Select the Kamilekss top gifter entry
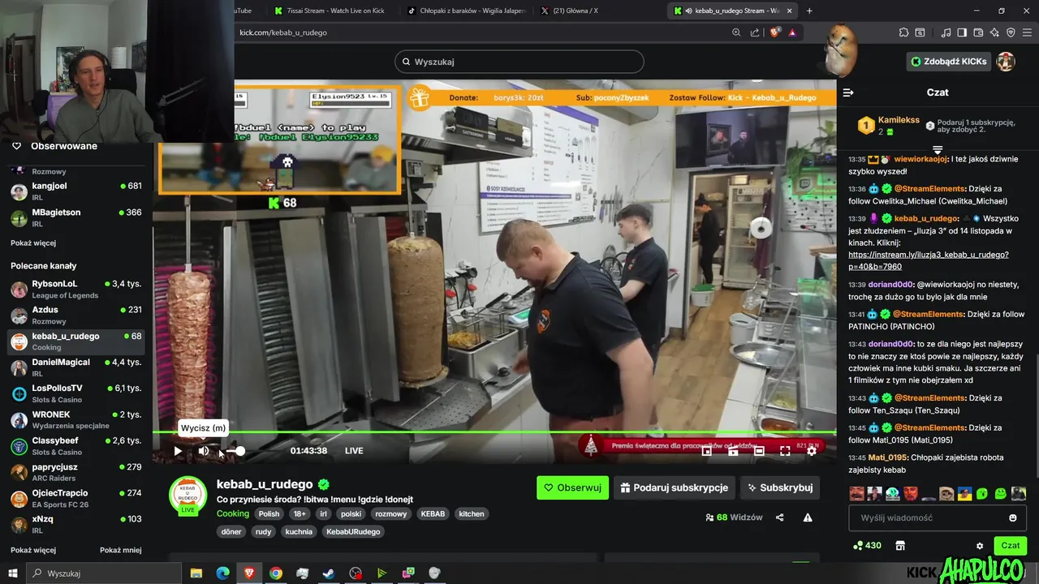 click(888, 126)
